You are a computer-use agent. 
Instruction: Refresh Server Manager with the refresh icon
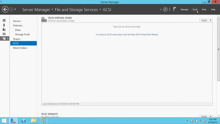[x=165, y=9]
